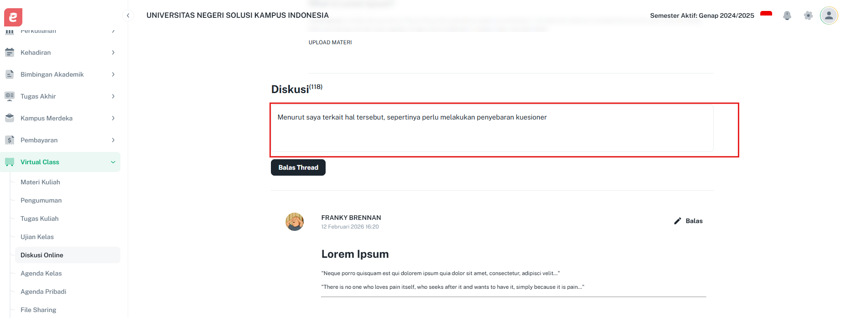Select the Kampus Merdeka briefcase icon
Screen dimensions: 846x318
click(x=10, y=118)
